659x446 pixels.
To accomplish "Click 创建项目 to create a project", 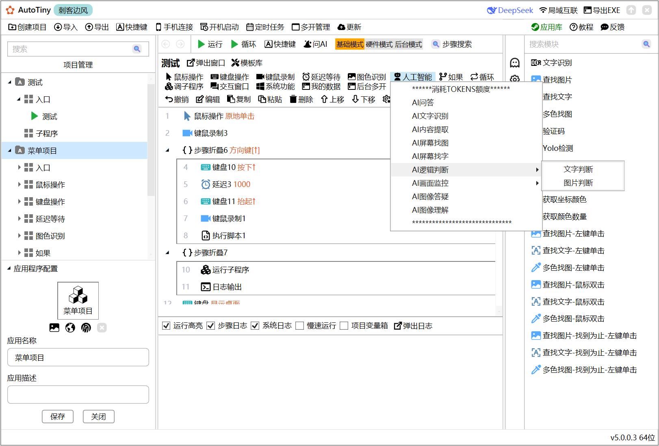I will point(27,27).
